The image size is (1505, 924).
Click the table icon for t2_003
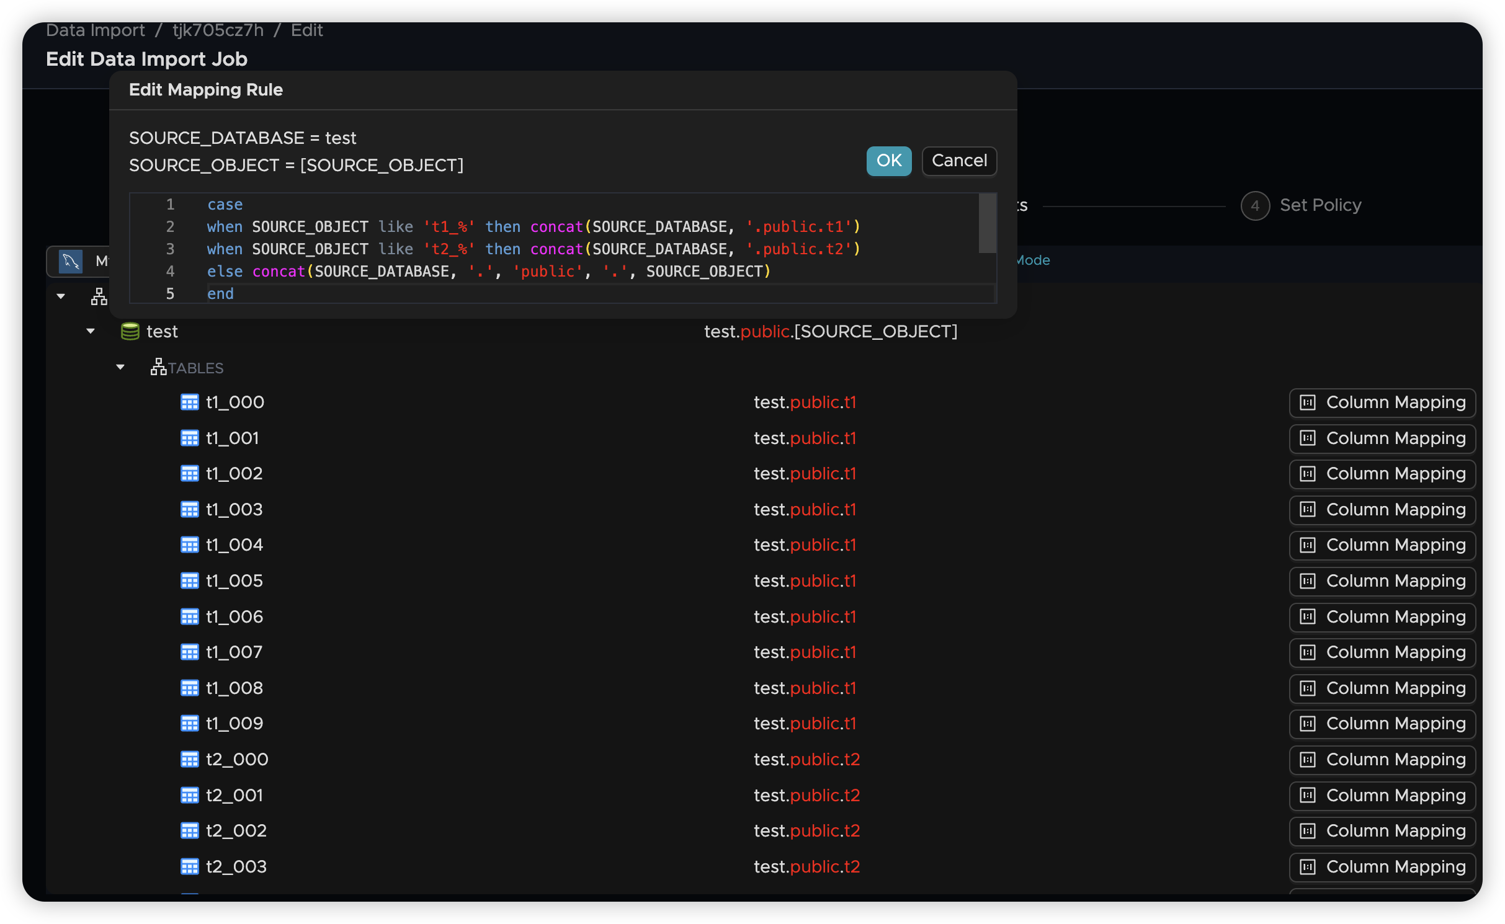coord(189,867)
